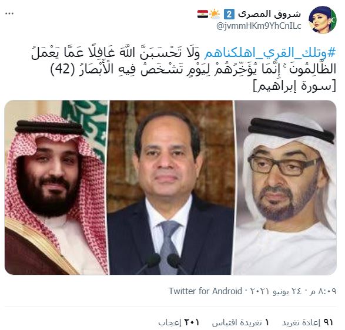The image size is (345, 330).
Task: View the ٩١ retweets list
Action: (307, 322)
